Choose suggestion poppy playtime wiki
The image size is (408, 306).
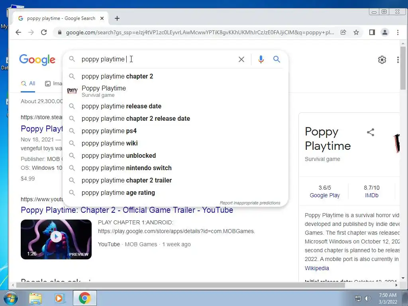176,143
